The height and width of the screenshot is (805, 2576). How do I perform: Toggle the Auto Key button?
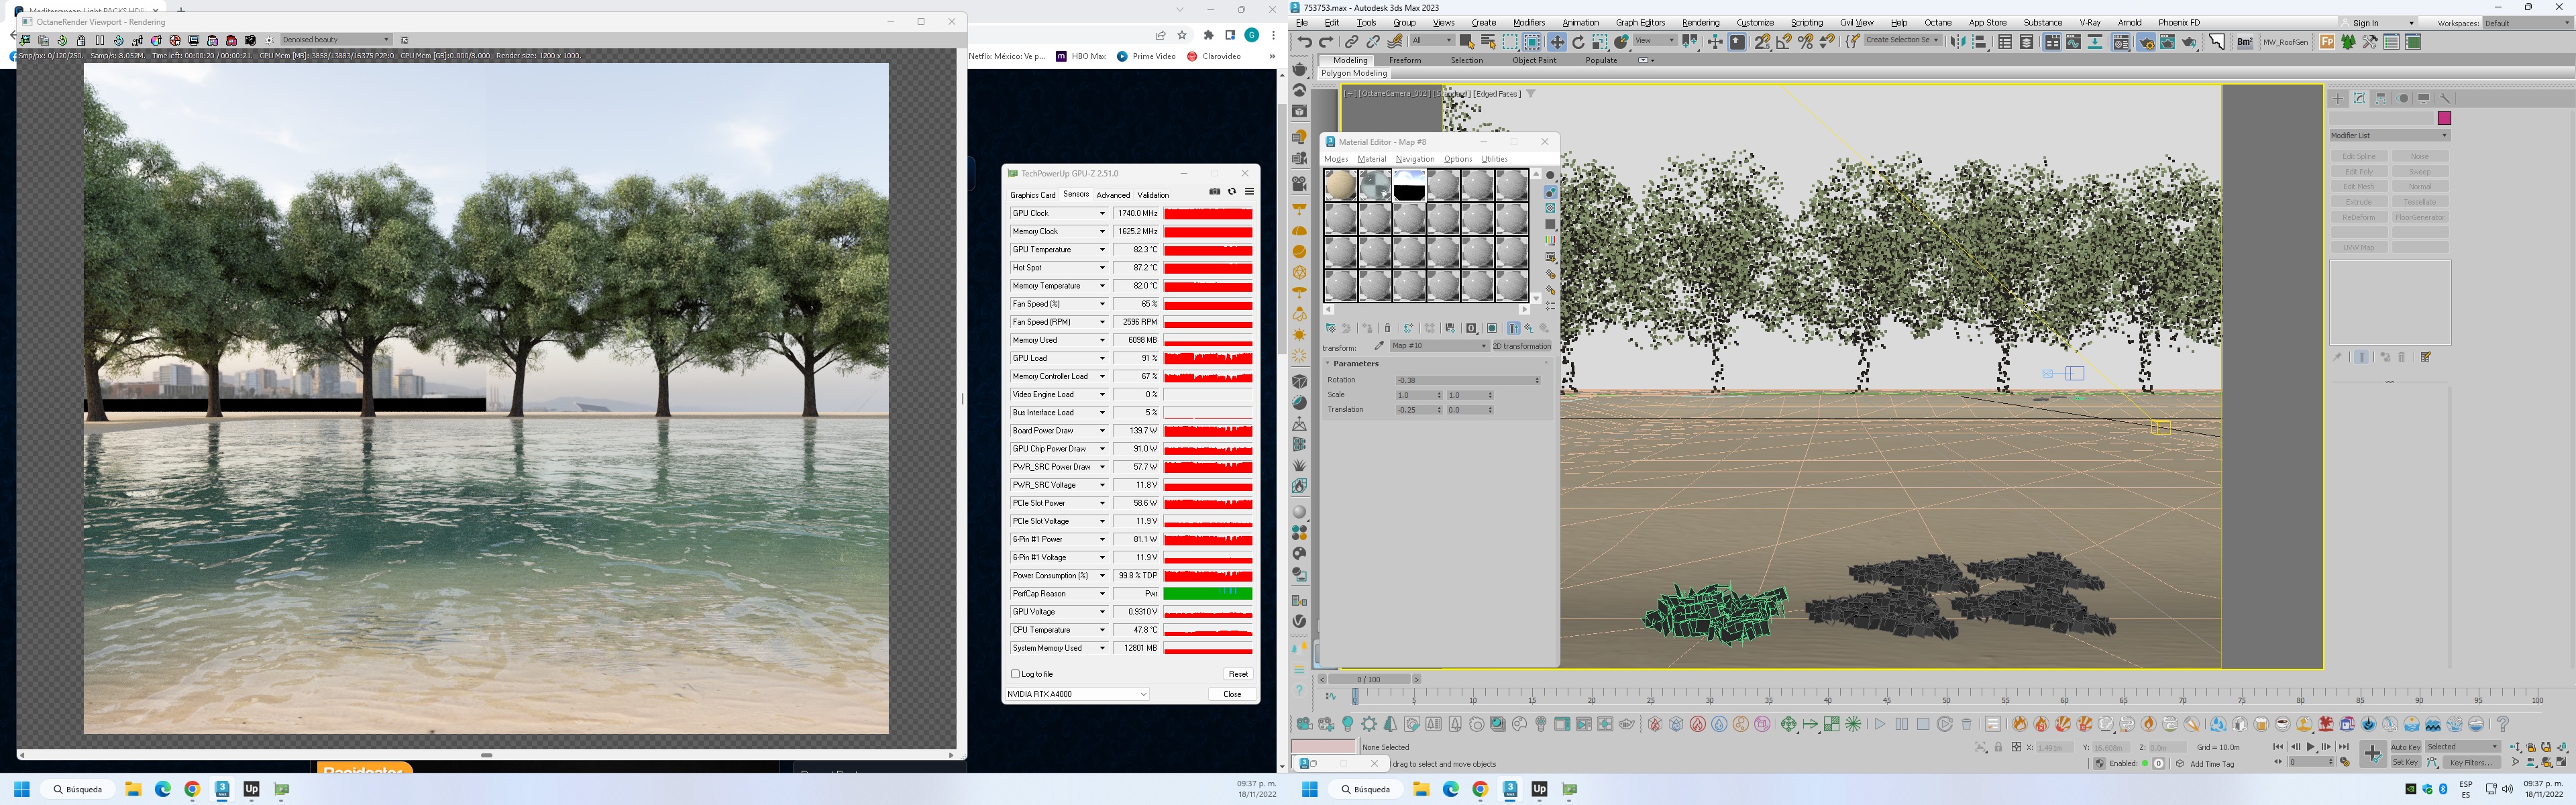tap(2405, 747)
